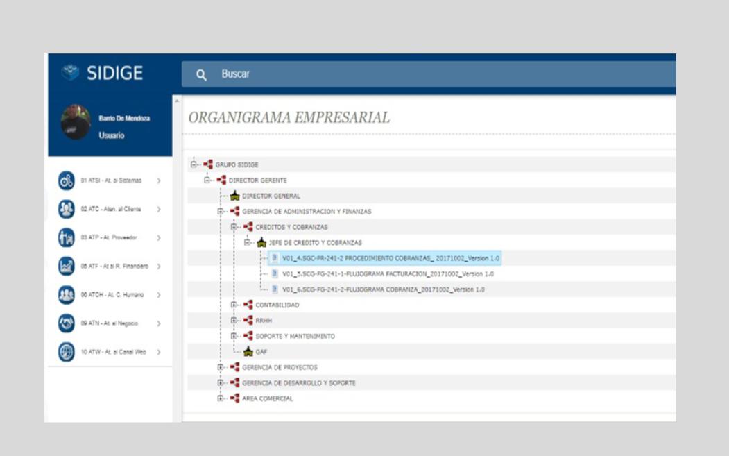729x456 pixels.
Task: Open 06 ATF - At al R. Financiero menu
Action: pos(110,266)
